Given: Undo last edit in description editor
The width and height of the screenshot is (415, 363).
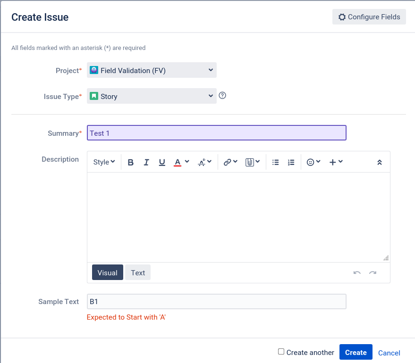Looking at the screenshot, I should pyautogui.click(x=357, y=272).
